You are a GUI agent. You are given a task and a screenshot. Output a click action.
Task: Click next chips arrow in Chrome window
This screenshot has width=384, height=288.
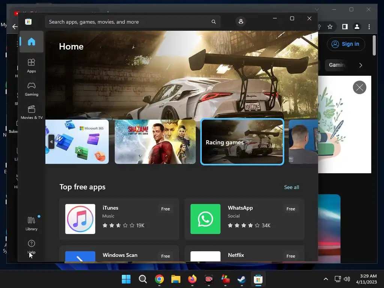click(360, 65)
